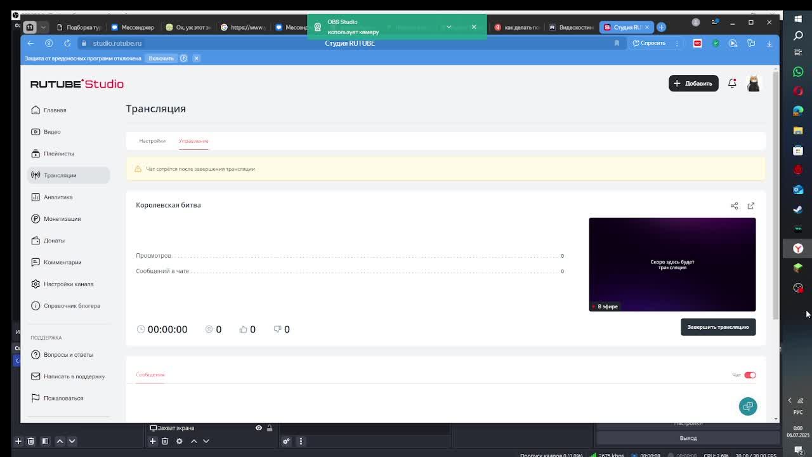Open the Видео section

coord(69,131)
